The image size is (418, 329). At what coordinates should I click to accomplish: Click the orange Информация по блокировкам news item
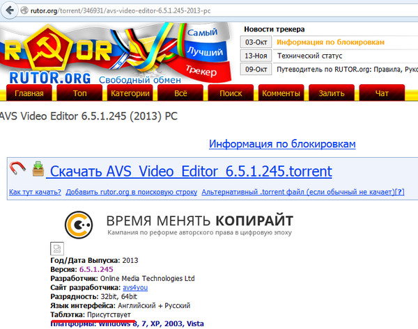click(x=330, y=42)
